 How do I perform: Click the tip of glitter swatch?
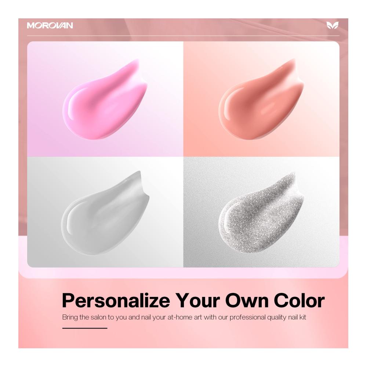[x=291, y=176]
